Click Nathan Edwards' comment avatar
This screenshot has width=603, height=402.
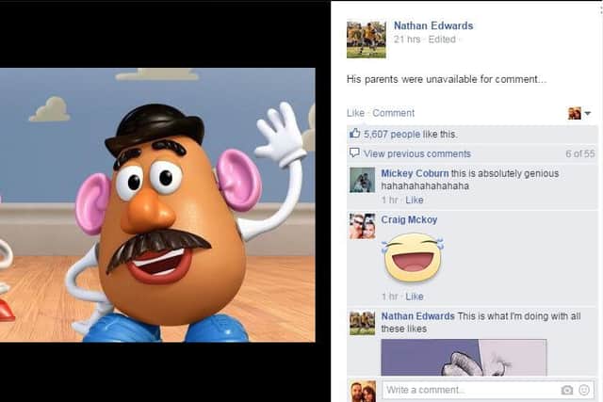pos(362,323)
